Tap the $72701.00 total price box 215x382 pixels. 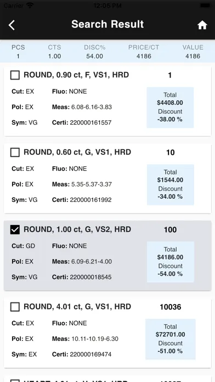click(170, 339)
